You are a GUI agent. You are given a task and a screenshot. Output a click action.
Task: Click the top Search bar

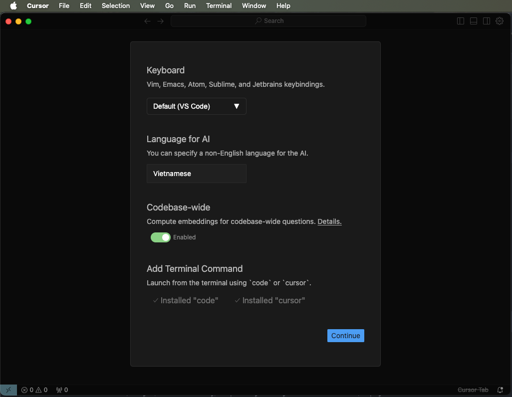(x=268, y=21)
